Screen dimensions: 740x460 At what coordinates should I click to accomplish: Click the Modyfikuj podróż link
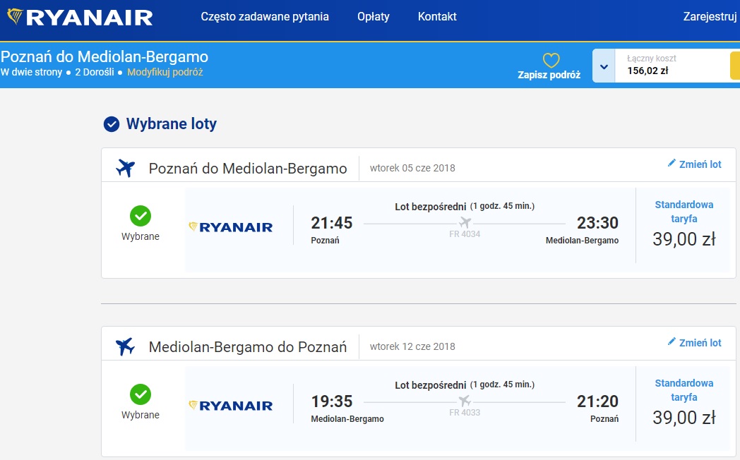point(165,72)
